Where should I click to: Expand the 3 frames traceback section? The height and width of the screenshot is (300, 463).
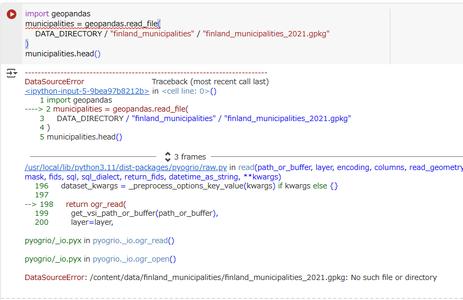(185, 157)
